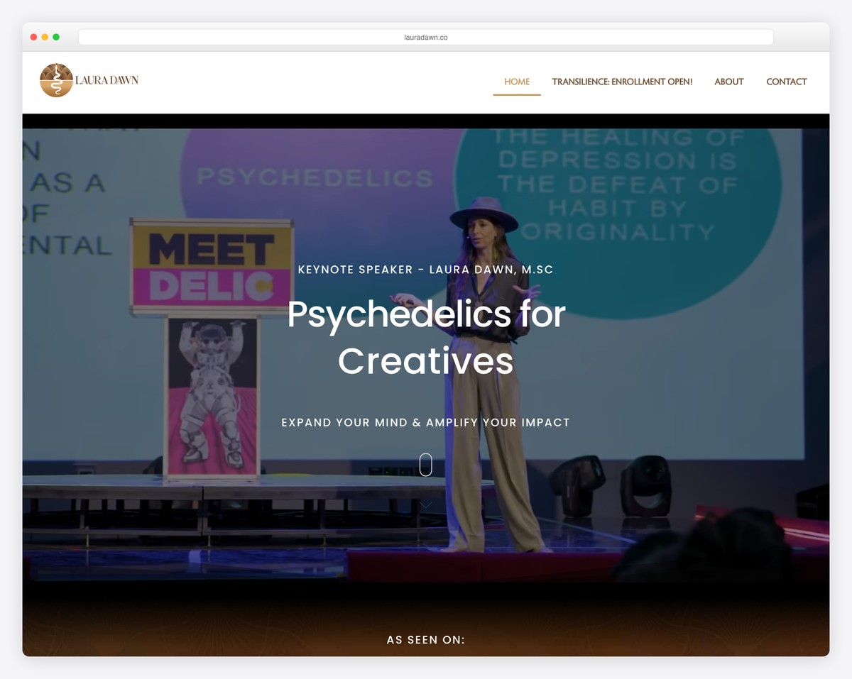
Task: Click the MEET DELIC sign in the video
Action: (x=212, y=267)
